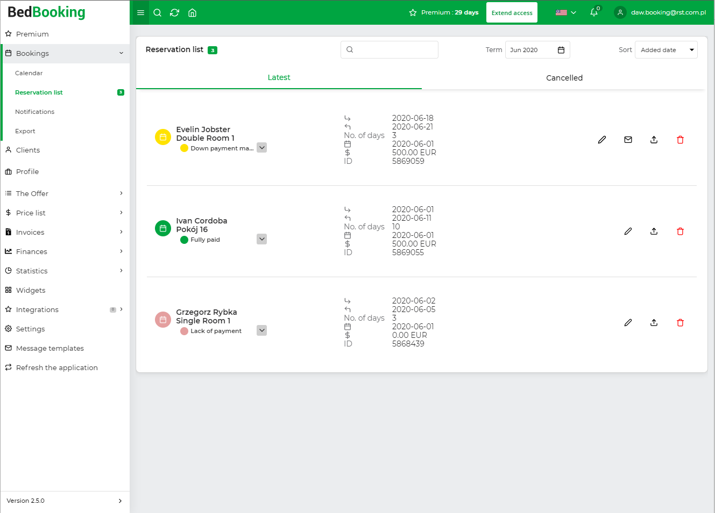The height and width of the screenshot is (513, 715).
Task: Expand the Integrations sidebar section
Action: coord(65,309)
